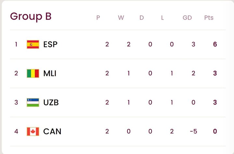
Task: Click the Spain flag icon
Action: tap(33, 44)
